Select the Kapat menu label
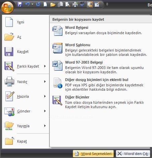 pyautogui.click(x=22, y=141)
